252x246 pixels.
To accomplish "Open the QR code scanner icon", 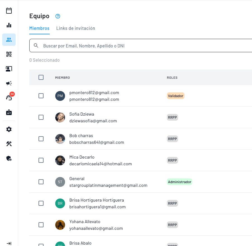I will point(9,54).
